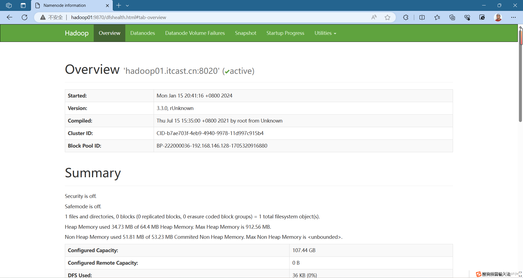Open the Overview tab
Viewport: 523px width, 278px height.
pos(110,33)
